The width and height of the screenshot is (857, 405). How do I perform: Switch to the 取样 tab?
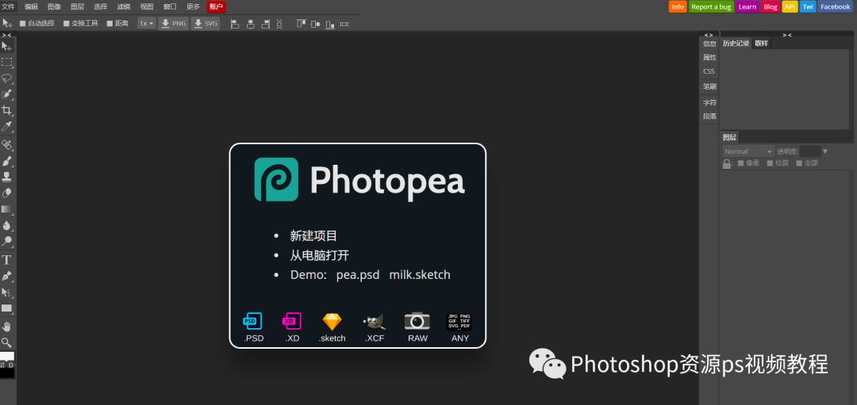[x=761, y=44]
